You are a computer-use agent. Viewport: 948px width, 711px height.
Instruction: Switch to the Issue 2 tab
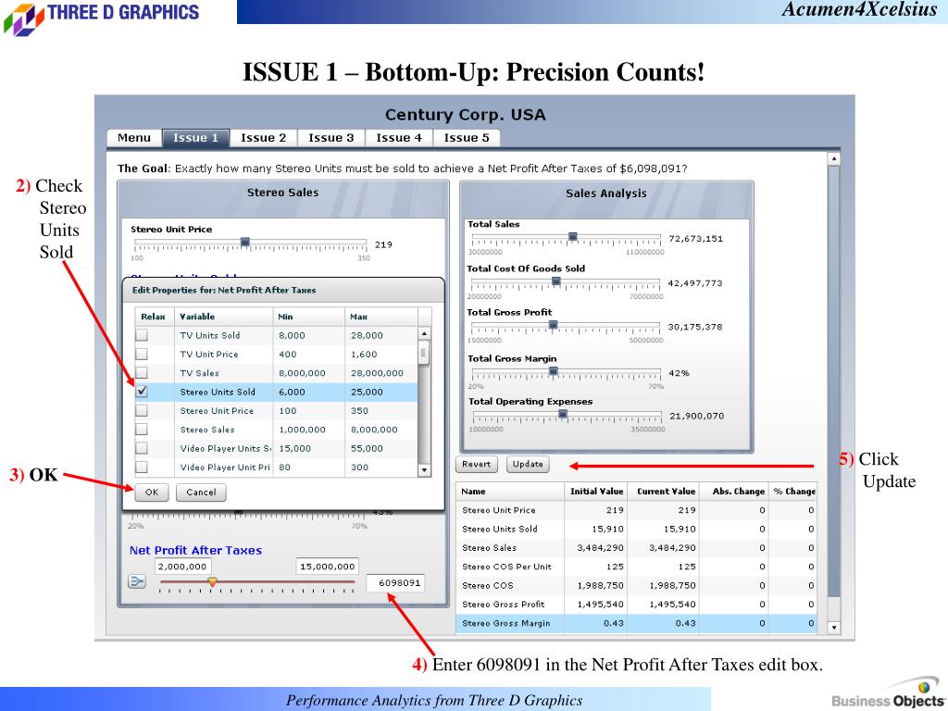tap(264, 138)
